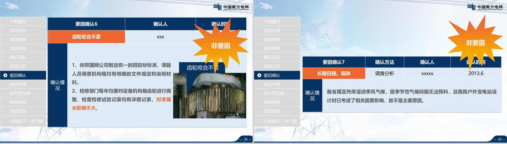Screen dimensions: 507x144
Task: Open 原因分析 in right slide sidebar
Action: pos(272,66)
